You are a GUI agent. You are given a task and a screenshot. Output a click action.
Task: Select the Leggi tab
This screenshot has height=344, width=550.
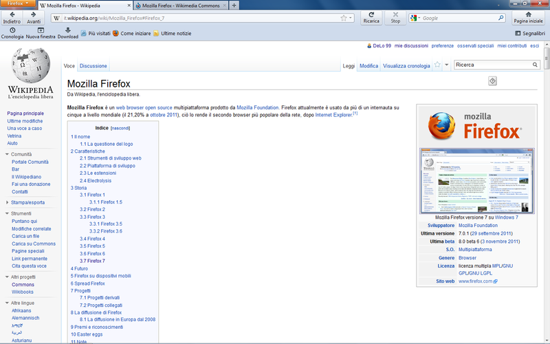pyautogui.click(x=349, y=65)
